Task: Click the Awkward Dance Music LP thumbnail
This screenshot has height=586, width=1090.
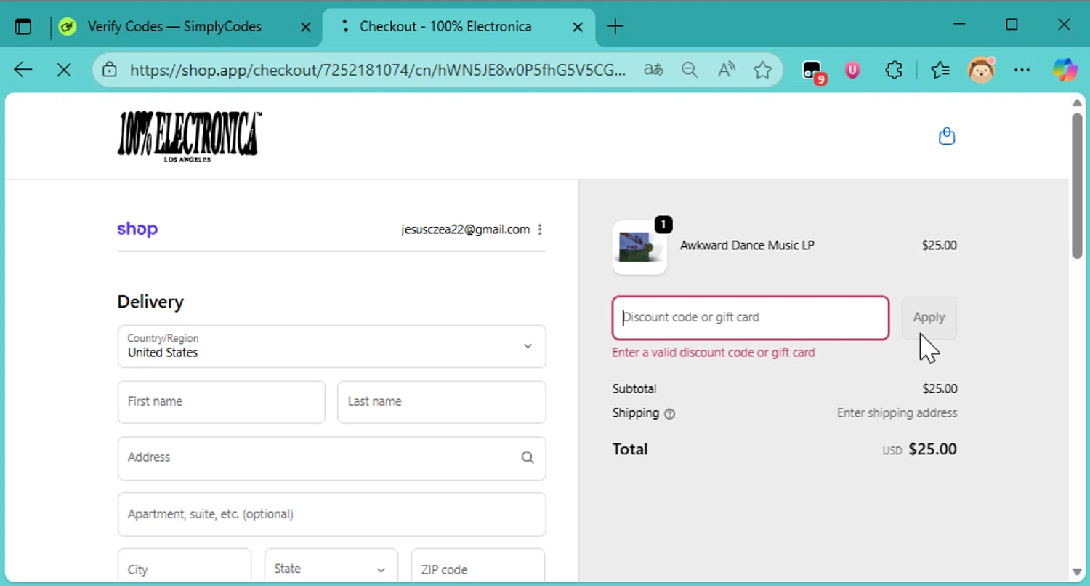Action: 639,247
